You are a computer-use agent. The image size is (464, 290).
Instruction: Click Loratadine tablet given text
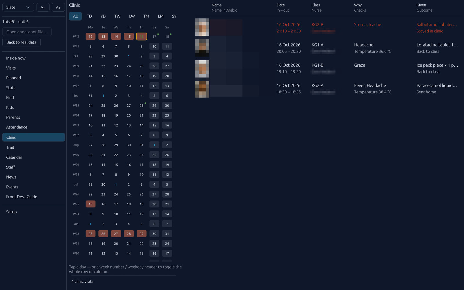437,45
